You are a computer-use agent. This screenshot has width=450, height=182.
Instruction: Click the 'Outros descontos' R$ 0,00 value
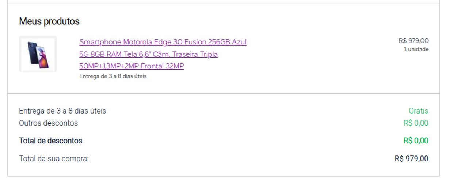[x=416, y=123]
